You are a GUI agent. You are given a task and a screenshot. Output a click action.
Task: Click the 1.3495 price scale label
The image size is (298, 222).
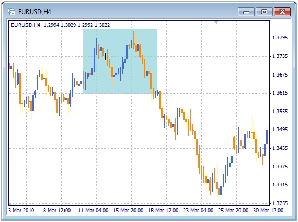pyautogui.click(x=280, y=130)
